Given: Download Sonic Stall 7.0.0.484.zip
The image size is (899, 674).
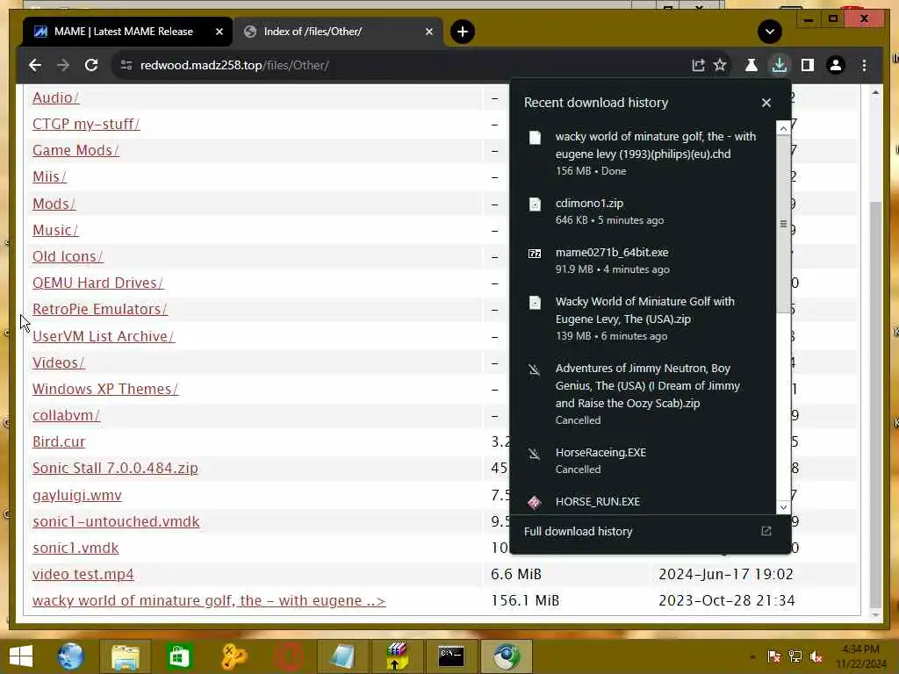Looking at the screenshot, I should click(x=115, y=469).
